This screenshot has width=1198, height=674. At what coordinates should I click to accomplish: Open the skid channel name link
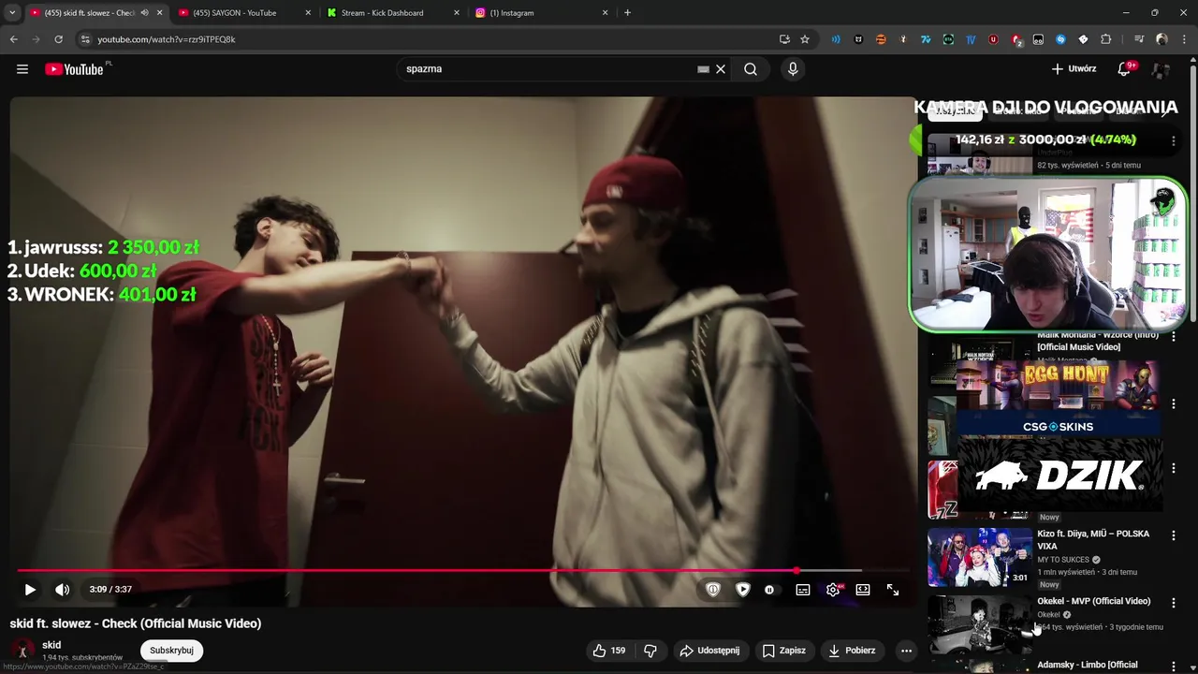click(51, 645)
